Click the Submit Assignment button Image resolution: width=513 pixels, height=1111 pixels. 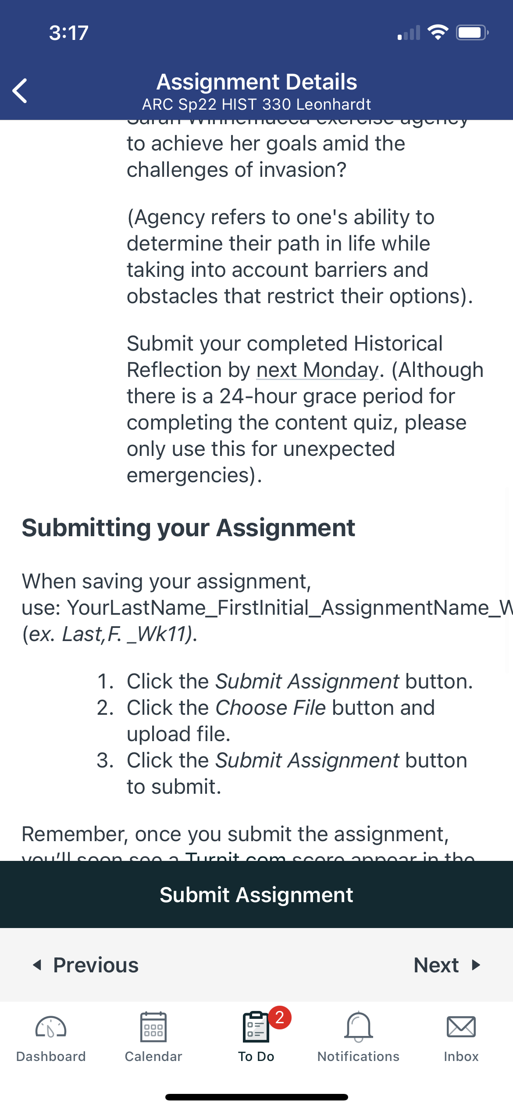click(x=256, y=895)
